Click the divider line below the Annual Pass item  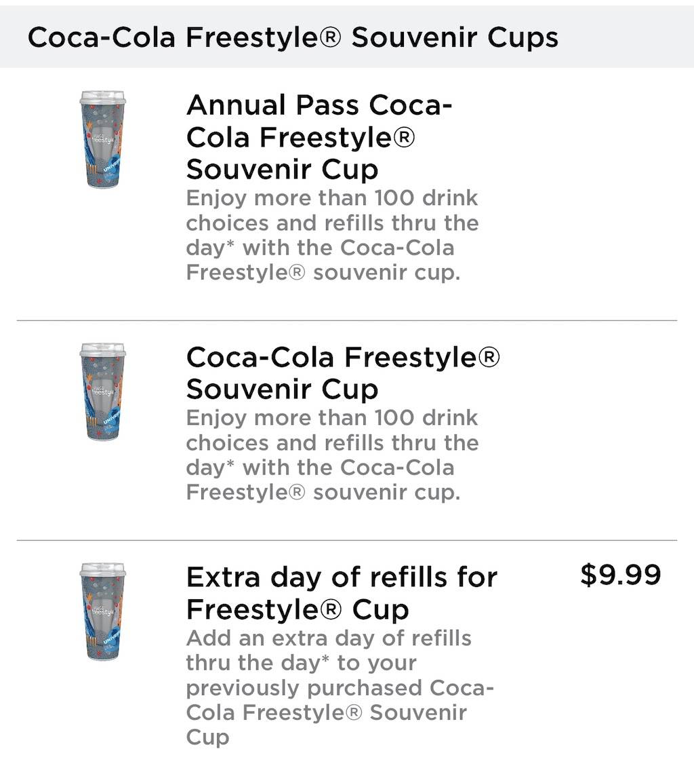[x=346, y=320]
